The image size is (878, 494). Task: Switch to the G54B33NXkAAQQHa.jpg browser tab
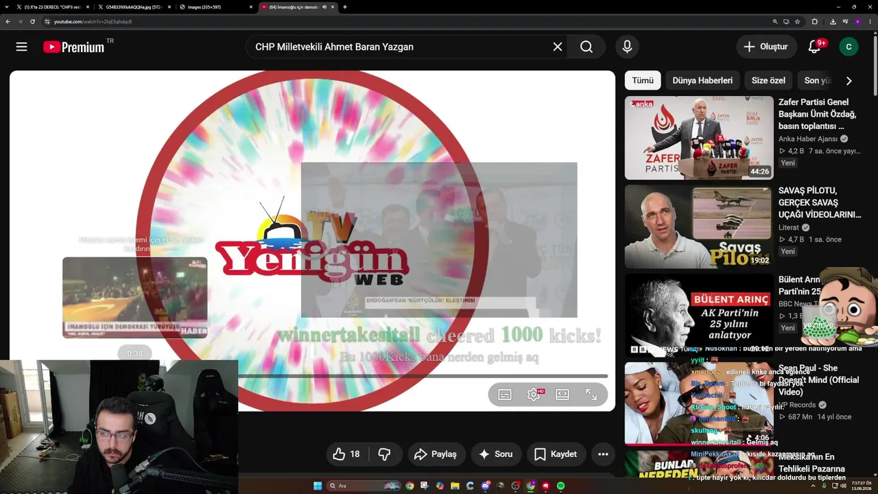(134, 7)
